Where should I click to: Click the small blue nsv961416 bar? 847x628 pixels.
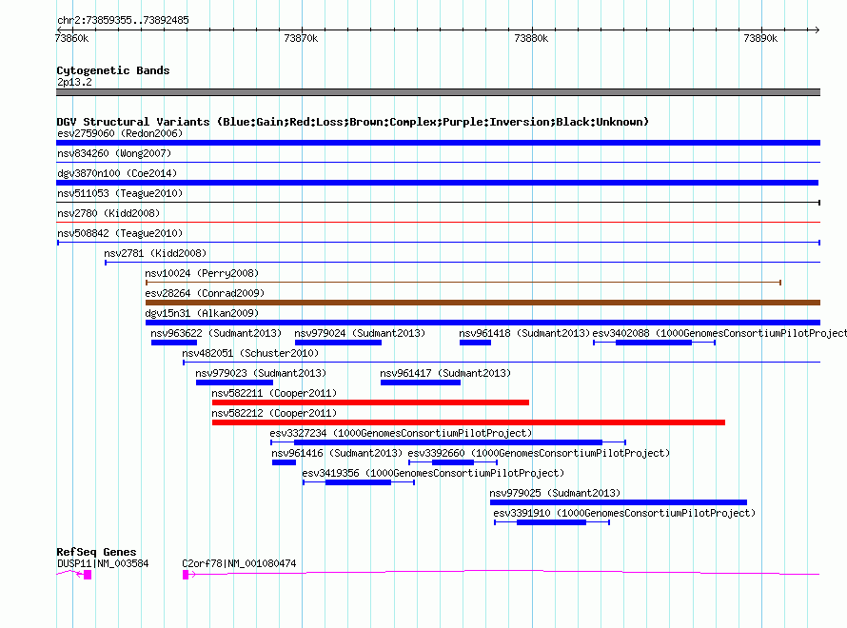pyautogui.click(x=285, y=462)
